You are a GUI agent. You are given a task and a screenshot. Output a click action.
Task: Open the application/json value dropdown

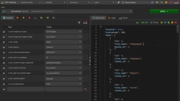(x=64, y=63)
